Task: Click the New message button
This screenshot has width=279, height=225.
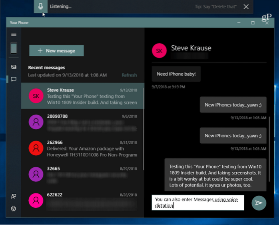Action: [56, 51]
